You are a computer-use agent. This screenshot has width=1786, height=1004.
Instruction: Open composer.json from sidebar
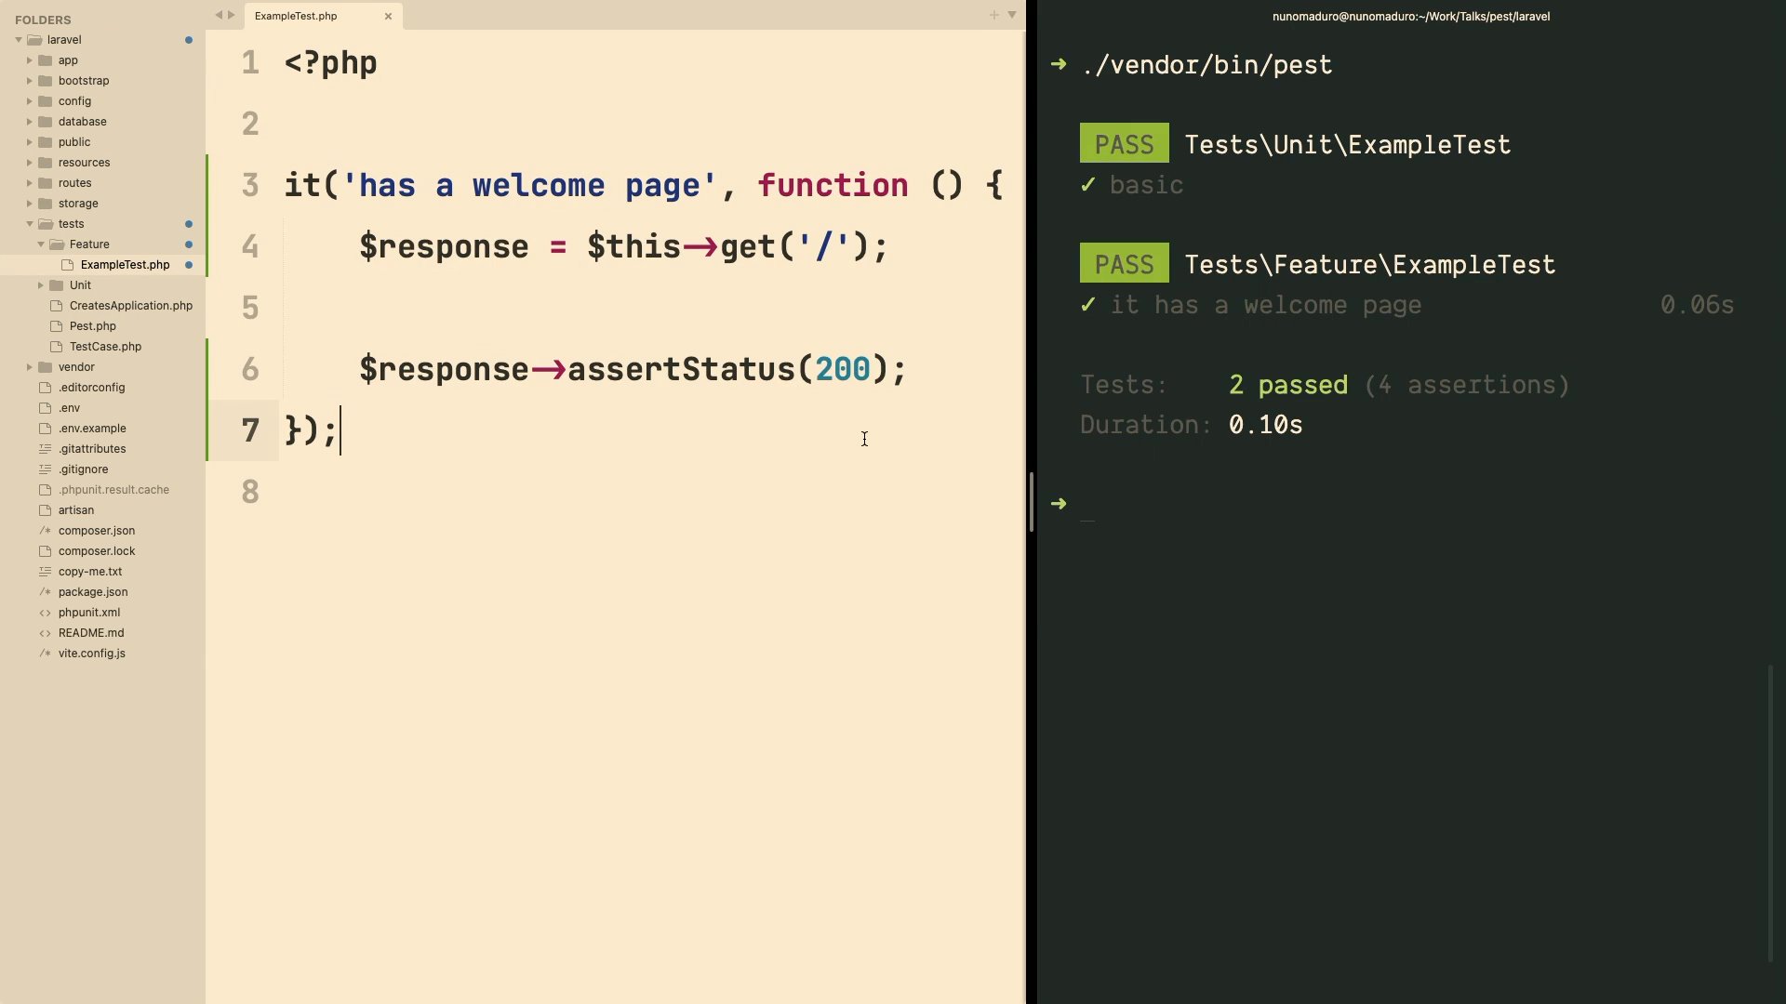click(x=96, y=531)
